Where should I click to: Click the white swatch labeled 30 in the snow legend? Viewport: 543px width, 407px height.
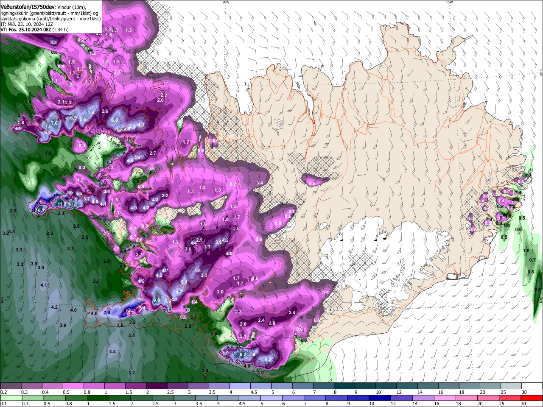[532, 386]
